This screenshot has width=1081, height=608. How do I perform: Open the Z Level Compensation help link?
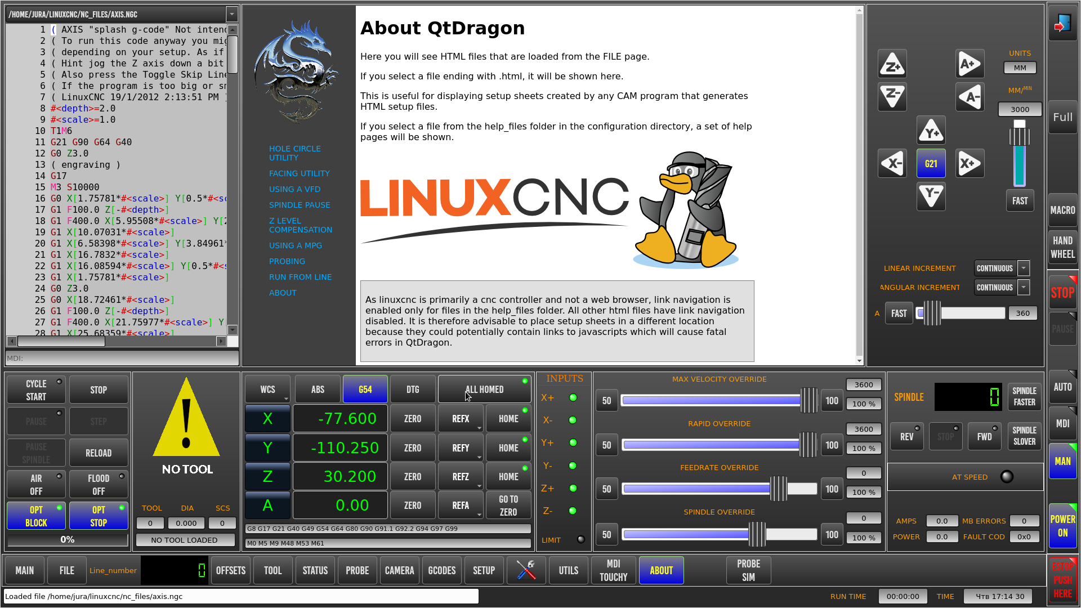[x=301, y=225]
